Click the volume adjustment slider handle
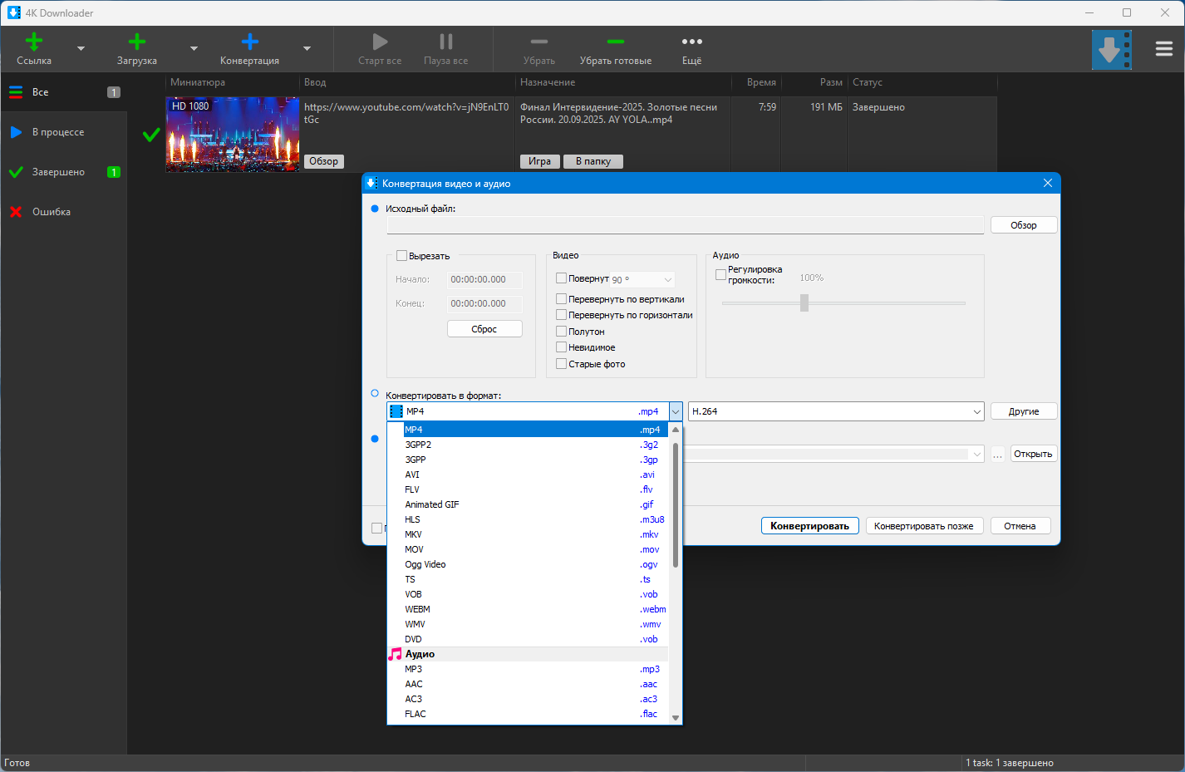Screen dimensions: 1185x772 [804, 303]
